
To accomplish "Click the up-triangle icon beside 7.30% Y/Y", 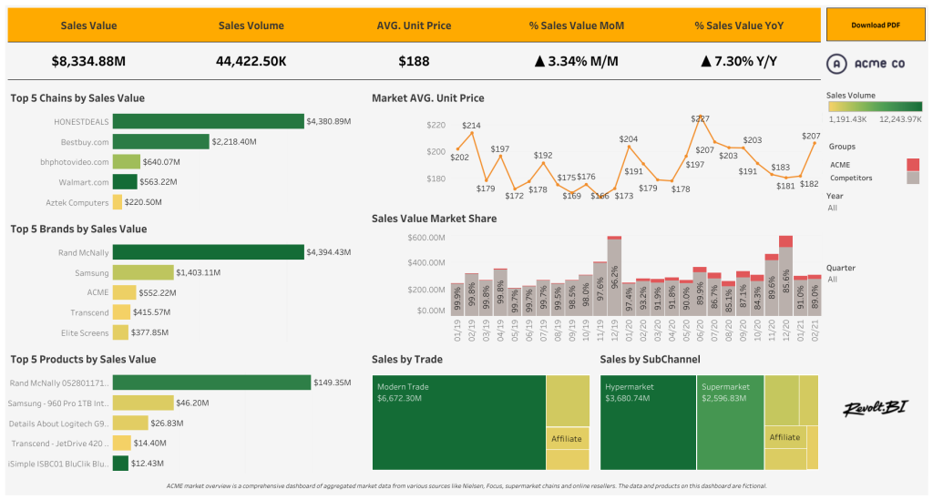I will click(706, 61).
